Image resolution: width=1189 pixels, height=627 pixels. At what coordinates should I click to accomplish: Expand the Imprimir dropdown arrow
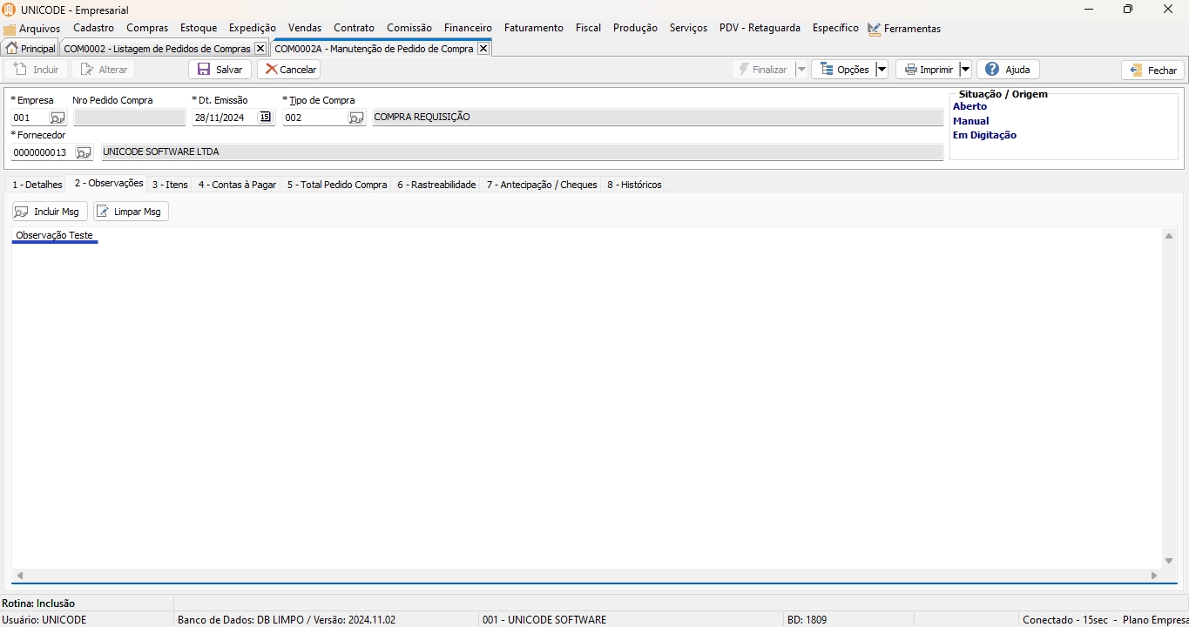point(965,70)
